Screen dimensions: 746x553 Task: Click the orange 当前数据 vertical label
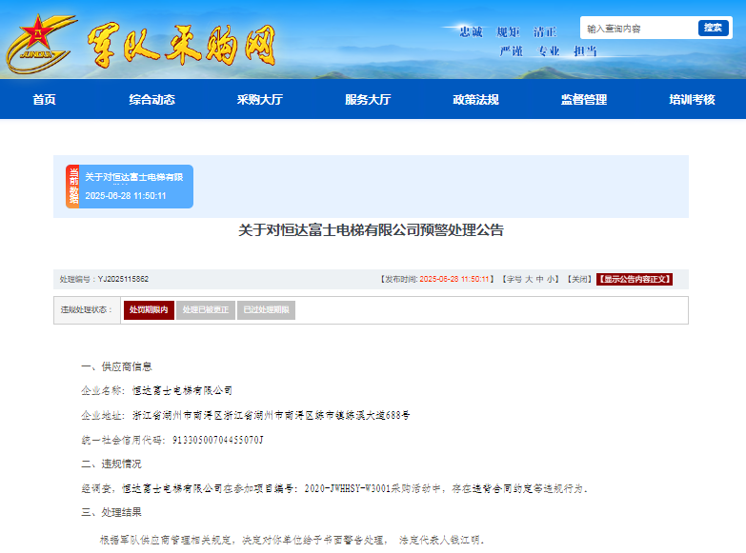72,187
